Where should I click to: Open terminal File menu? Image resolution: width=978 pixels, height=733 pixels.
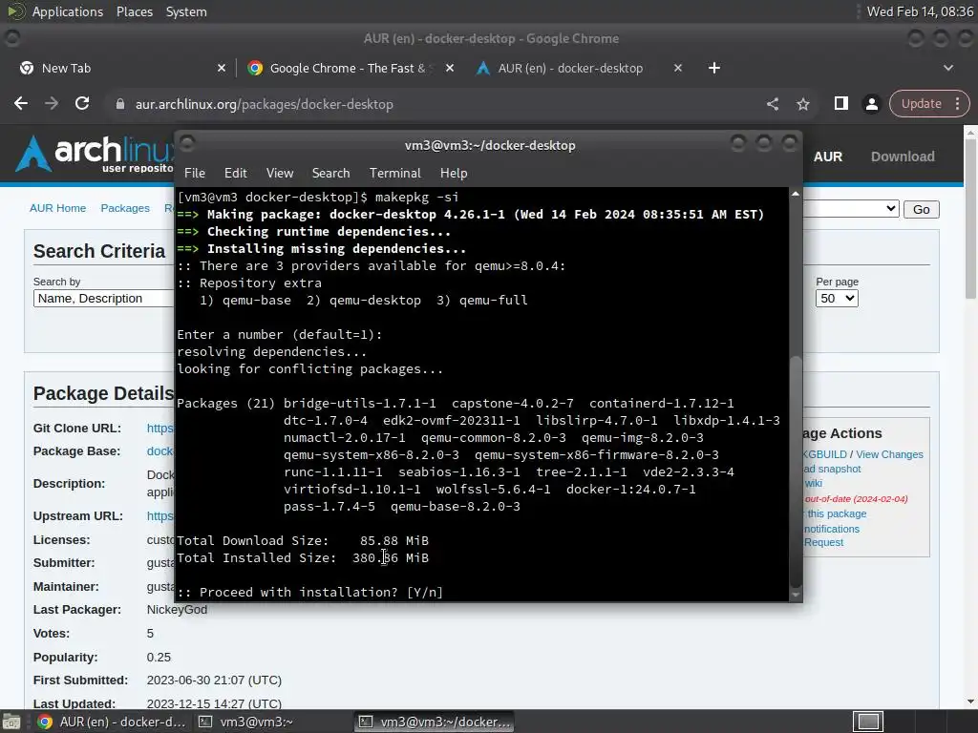(195, 173)
